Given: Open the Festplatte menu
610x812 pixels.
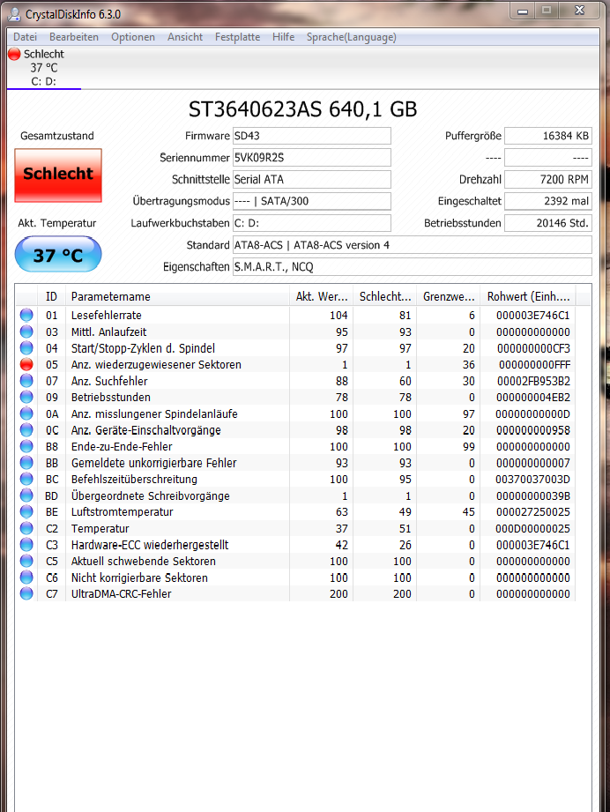Looking at the screenshot, I should pos(237,37).
